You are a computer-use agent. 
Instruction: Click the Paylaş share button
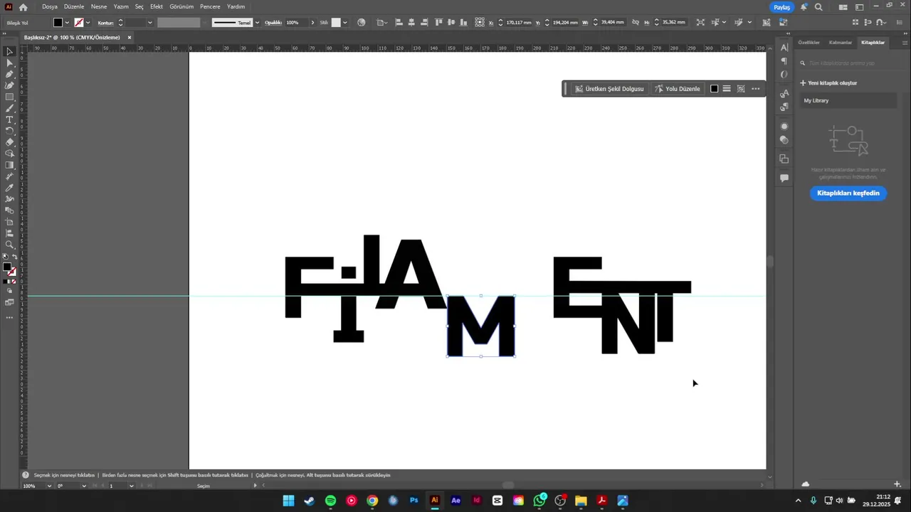pyautogui.click(x=782, y=7)
